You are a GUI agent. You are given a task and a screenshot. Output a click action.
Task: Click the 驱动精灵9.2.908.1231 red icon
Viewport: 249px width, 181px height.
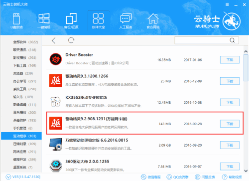tap(56, 123)
